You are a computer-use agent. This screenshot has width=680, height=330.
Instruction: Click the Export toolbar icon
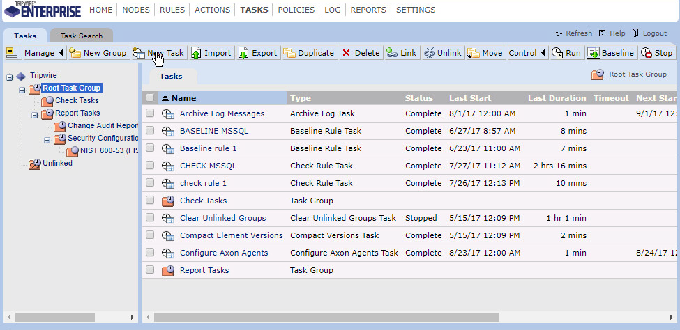point(243,53)
